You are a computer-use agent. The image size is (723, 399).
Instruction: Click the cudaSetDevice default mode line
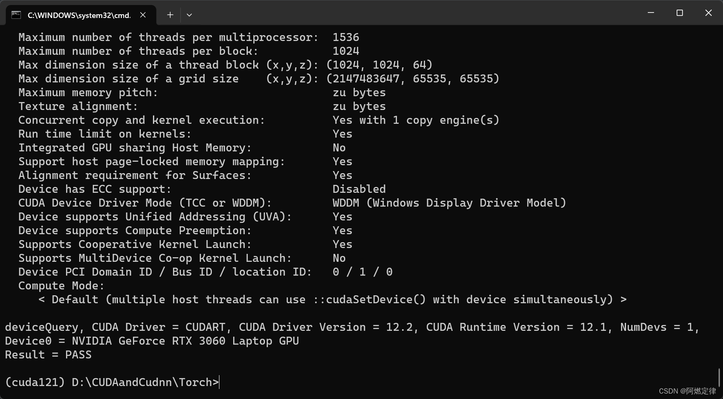click(332, 299)
